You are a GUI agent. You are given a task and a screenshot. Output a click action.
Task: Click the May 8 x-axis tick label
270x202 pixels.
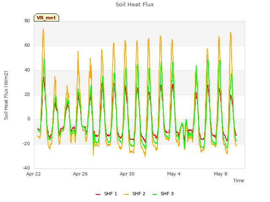coord(221,174)
